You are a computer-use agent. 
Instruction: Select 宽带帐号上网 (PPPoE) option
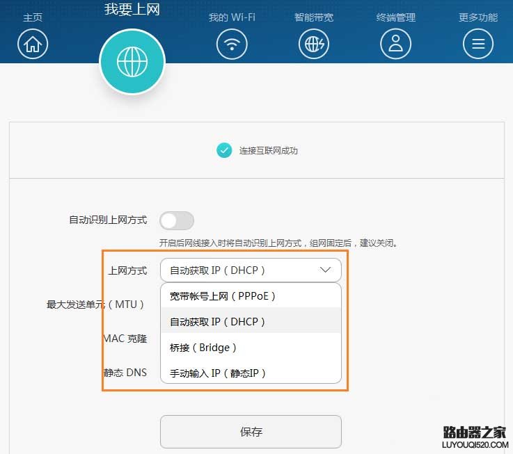pos(223,296)
